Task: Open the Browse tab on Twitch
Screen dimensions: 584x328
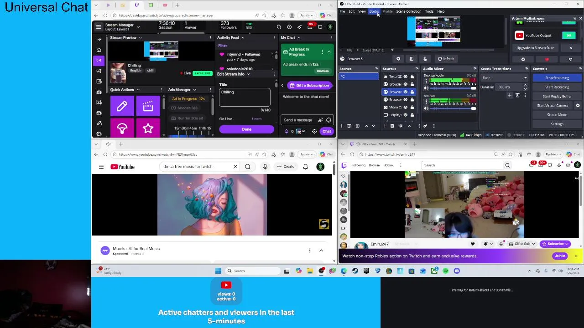Action: click(374, 165)
